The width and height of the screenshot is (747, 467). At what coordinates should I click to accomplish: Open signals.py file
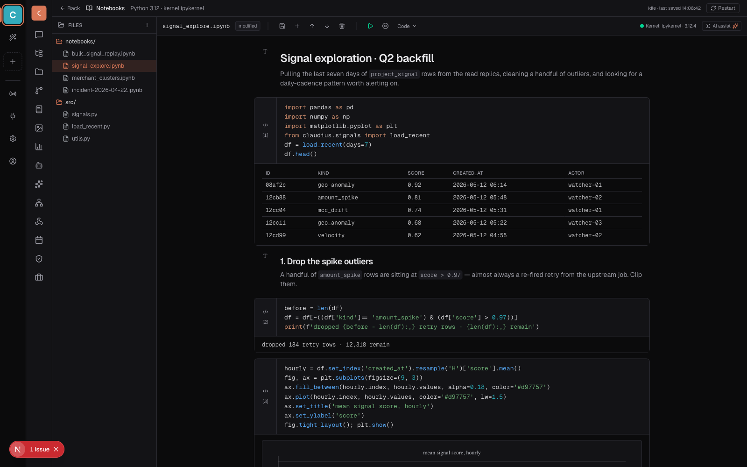click(104, 114)
